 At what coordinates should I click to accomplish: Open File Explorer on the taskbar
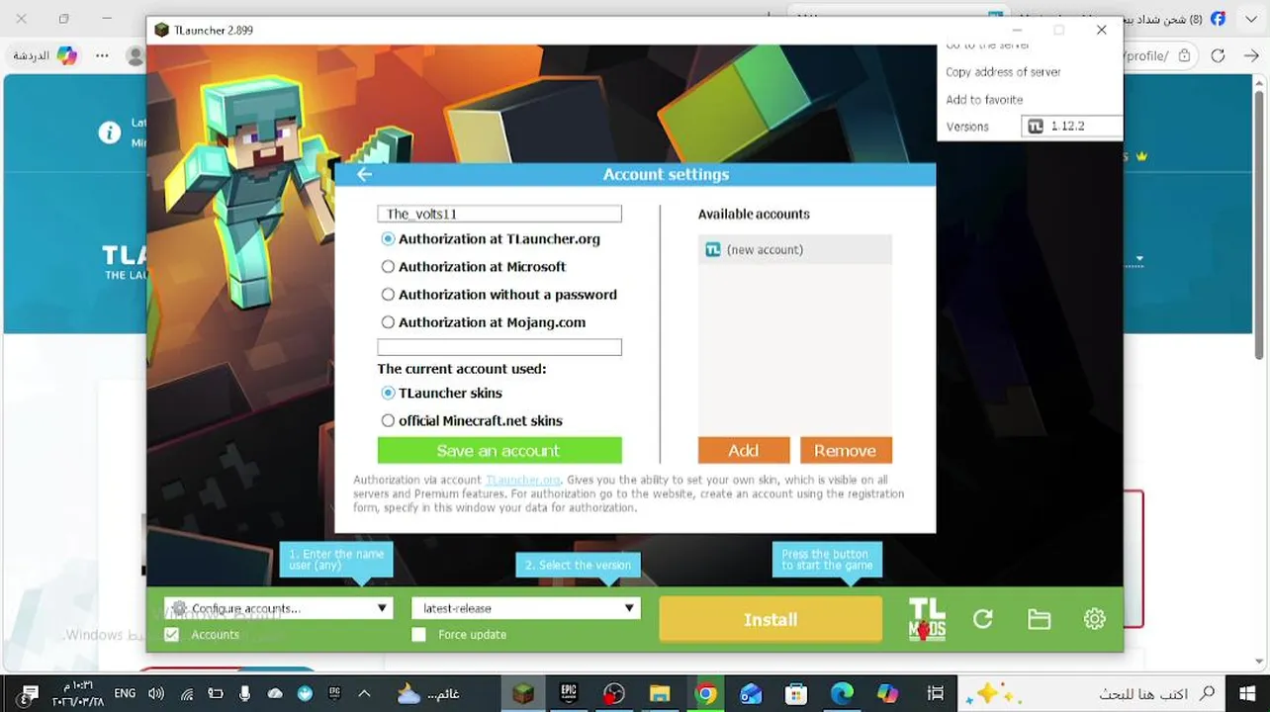pyautogui.click(x=660, y=694)
